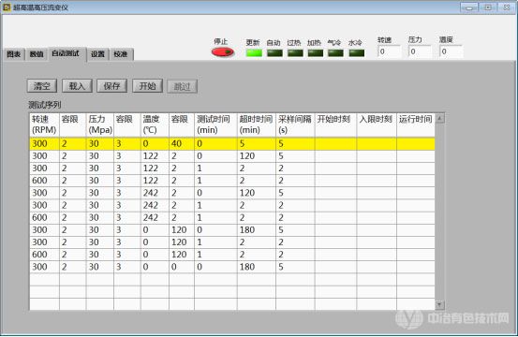Image resolution: width=518 pixels, height=337 pixels.
Task: Click the 180 cell in the last filled row
Action: [x=257, y=267]
